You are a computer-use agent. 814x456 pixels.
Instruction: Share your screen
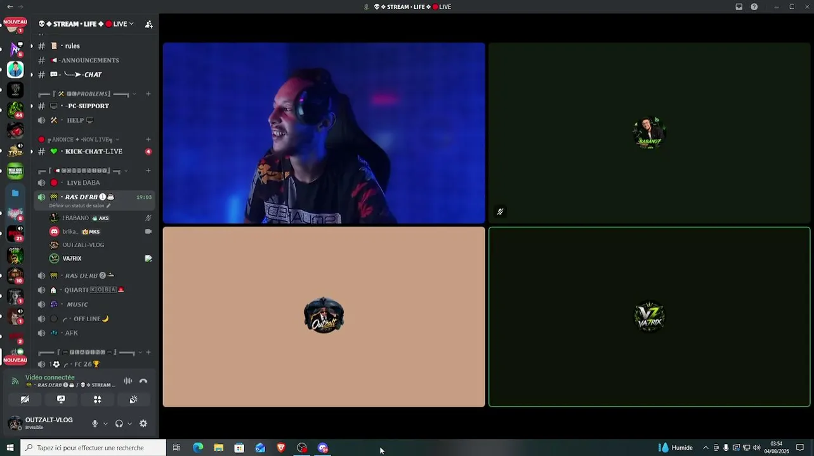[61, 400]
